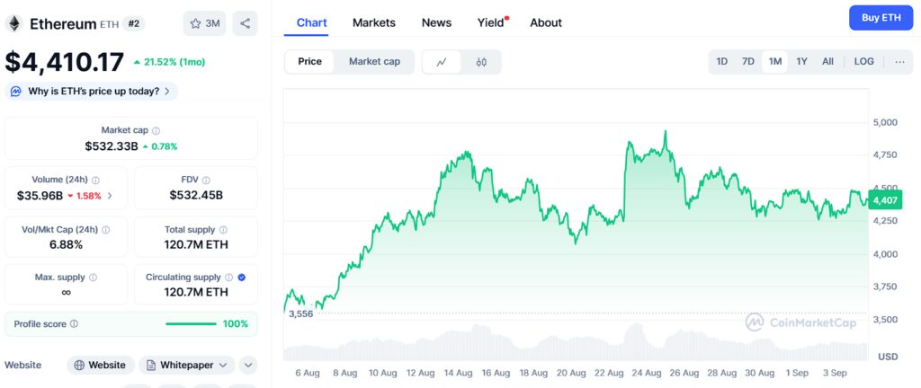Click the Market cap info icon
This screenshot has height=388, width=921.
tap(156, 130)
